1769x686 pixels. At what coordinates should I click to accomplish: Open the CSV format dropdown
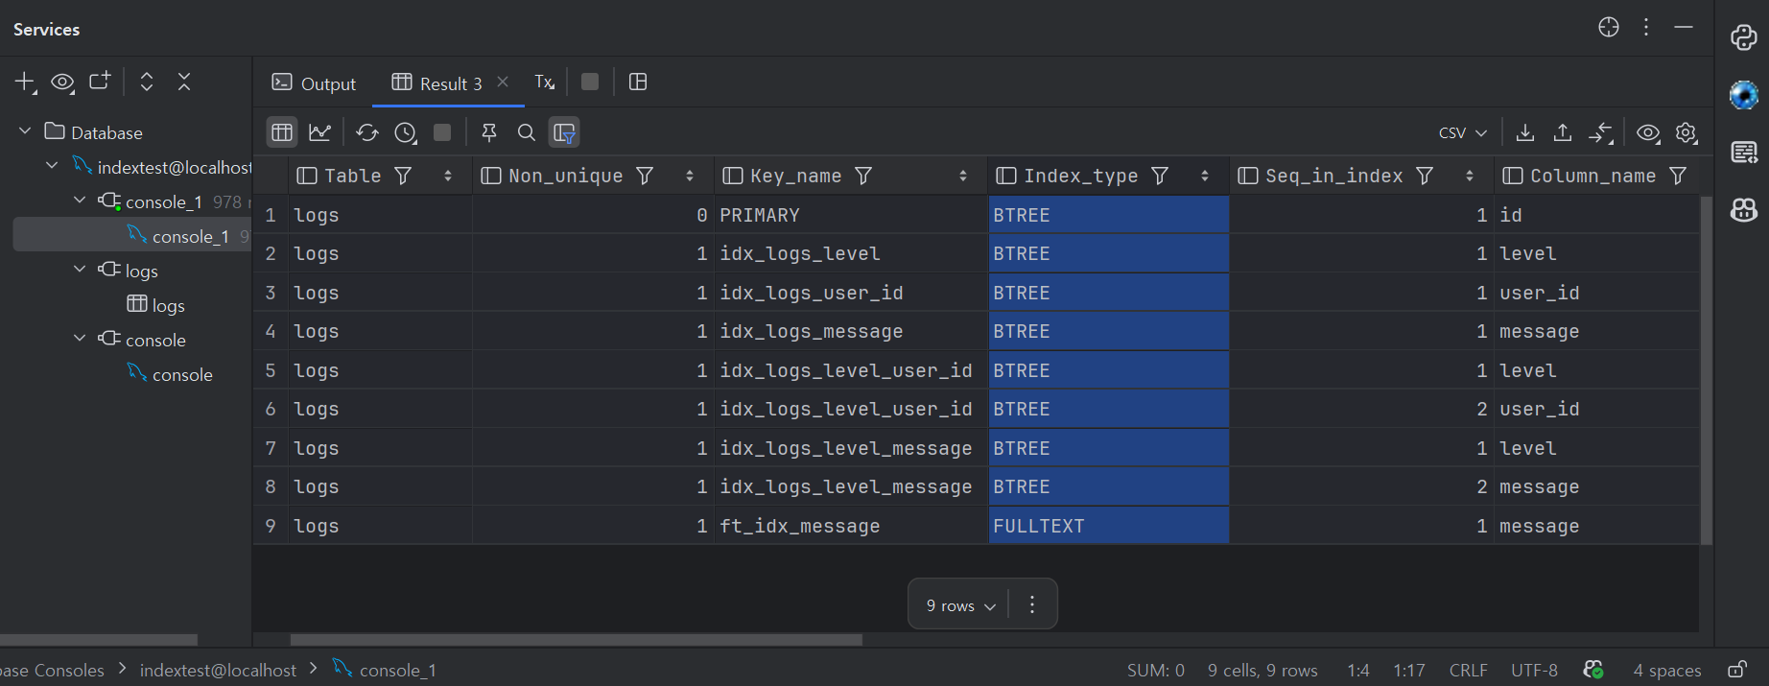coord(1462,132)
